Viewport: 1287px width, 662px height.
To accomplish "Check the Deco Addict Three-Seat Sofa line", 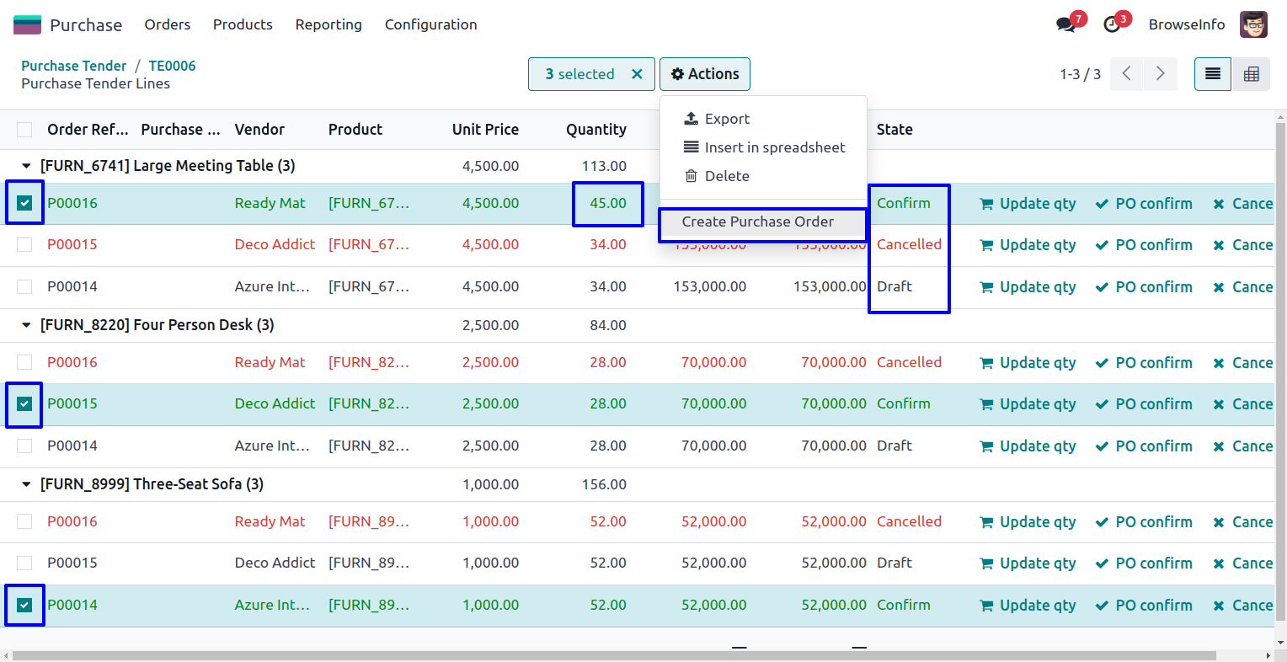I will (24, 563).
